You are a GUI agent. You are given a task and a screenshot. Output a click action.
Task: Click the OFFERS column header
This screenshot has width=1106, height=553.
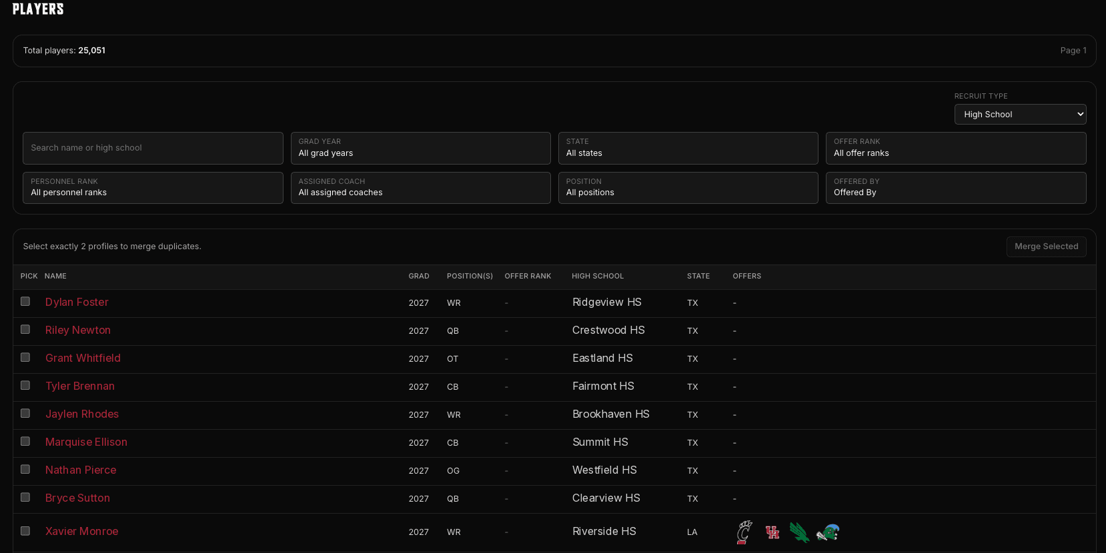pos(746,276)
